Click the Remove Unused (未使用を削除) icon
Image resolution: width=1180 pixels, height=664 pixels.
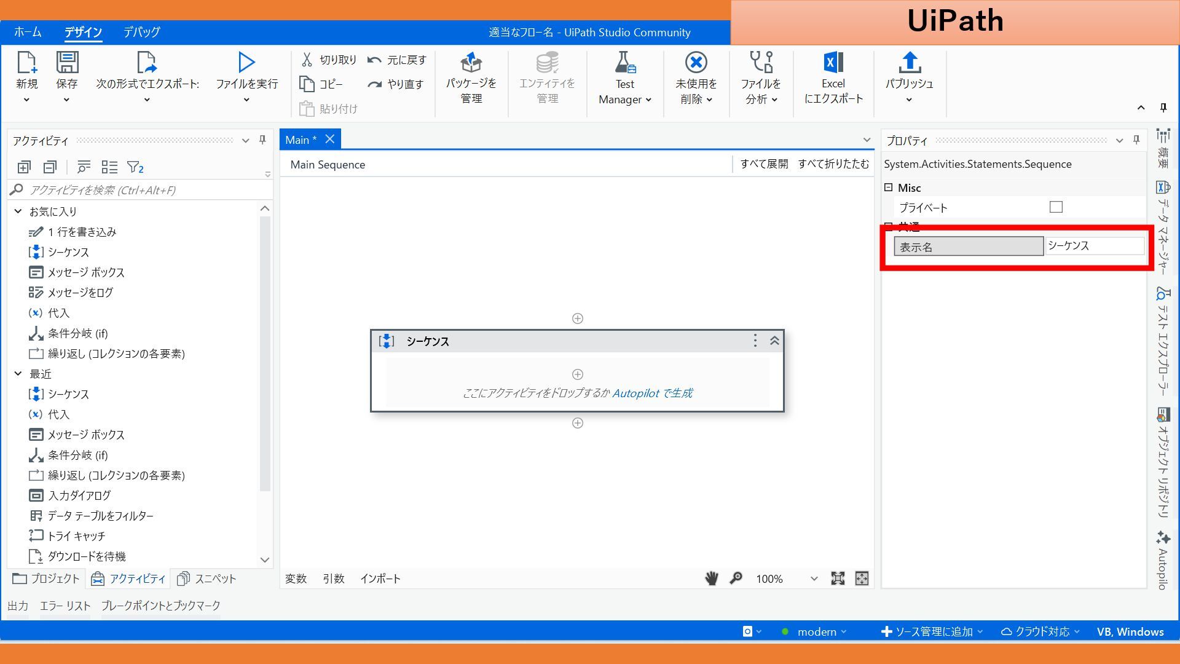696,63
